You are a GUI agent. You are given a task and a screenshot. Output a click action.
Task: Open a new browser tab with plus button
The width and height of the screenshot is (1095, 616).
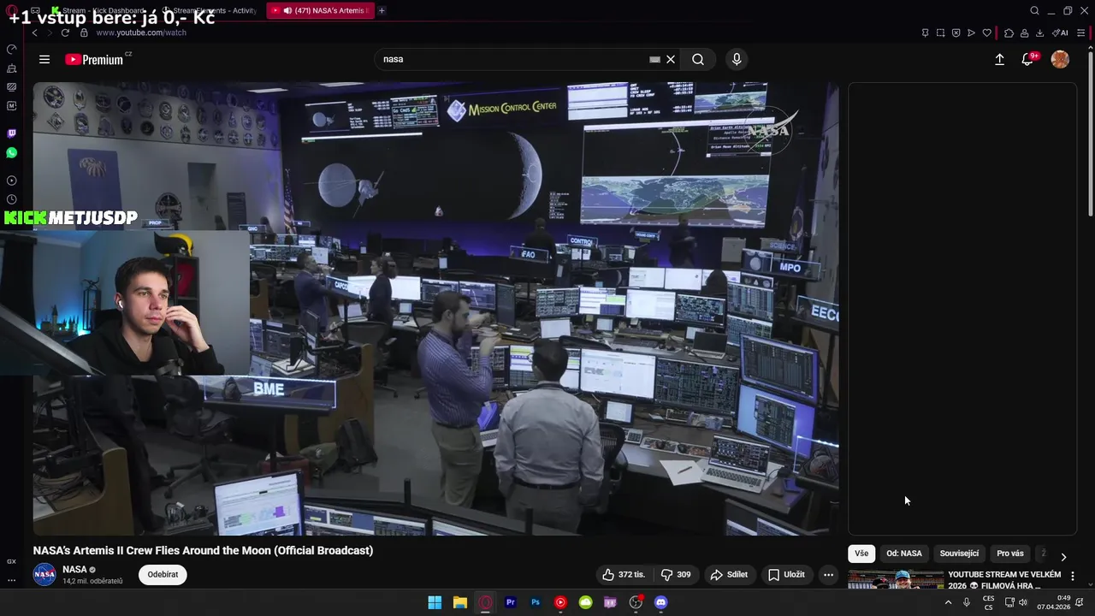(382, 10)
